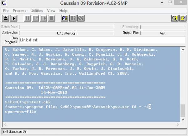Minimize the Gaussian 09 window
This screenshot has width=188, height=136.
[162, 3]
